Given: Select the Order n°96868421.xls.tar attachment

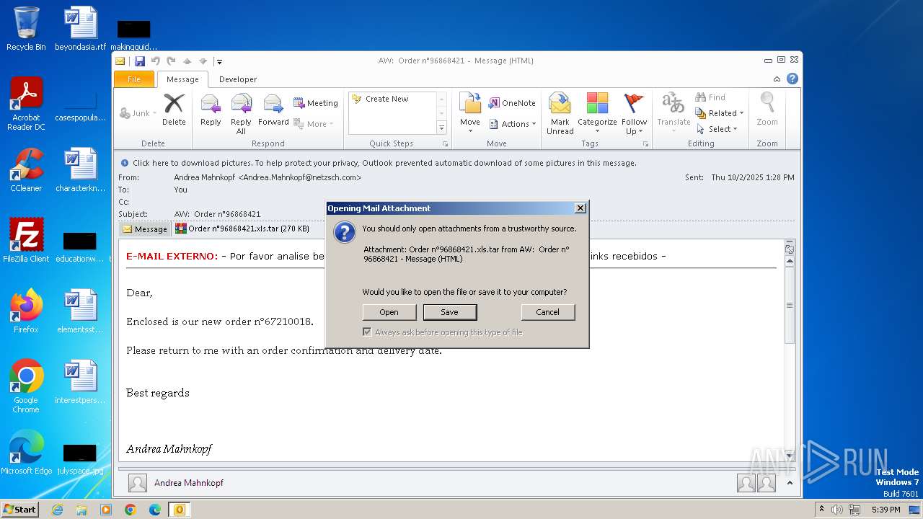Looking at the screenshot, I should point(242,229).
